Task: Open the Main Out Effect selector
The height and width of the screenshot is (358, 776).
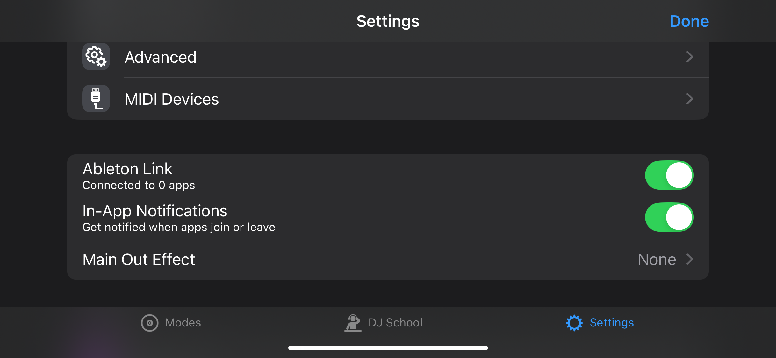Action: click(382, 259)
